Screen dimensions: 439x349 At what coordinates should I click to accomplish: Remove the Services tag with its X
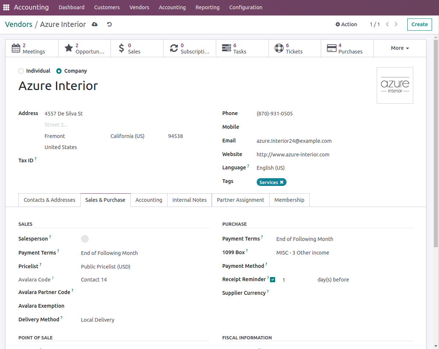(282, 182)
